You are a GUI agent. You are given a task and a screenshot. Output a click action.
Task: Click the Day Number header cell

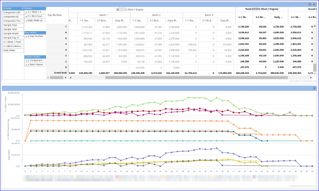point(55,15)
